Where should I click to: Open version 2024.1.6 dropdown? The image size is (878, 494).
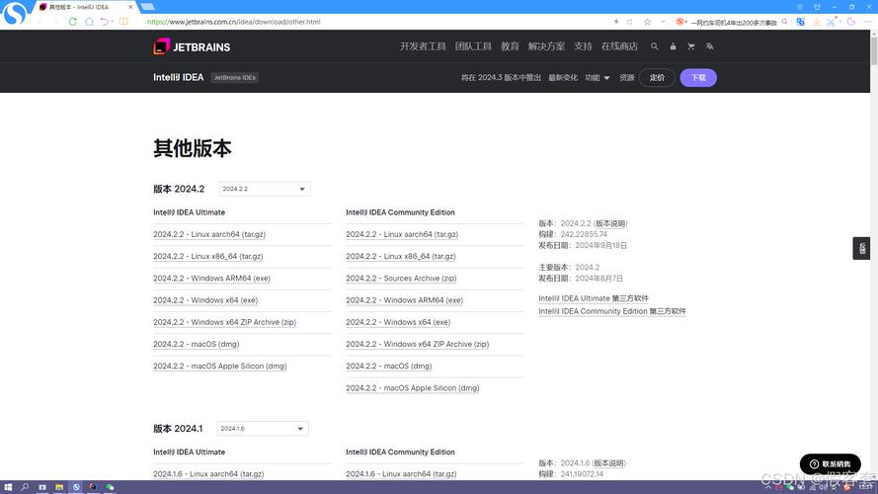point(263,429)
